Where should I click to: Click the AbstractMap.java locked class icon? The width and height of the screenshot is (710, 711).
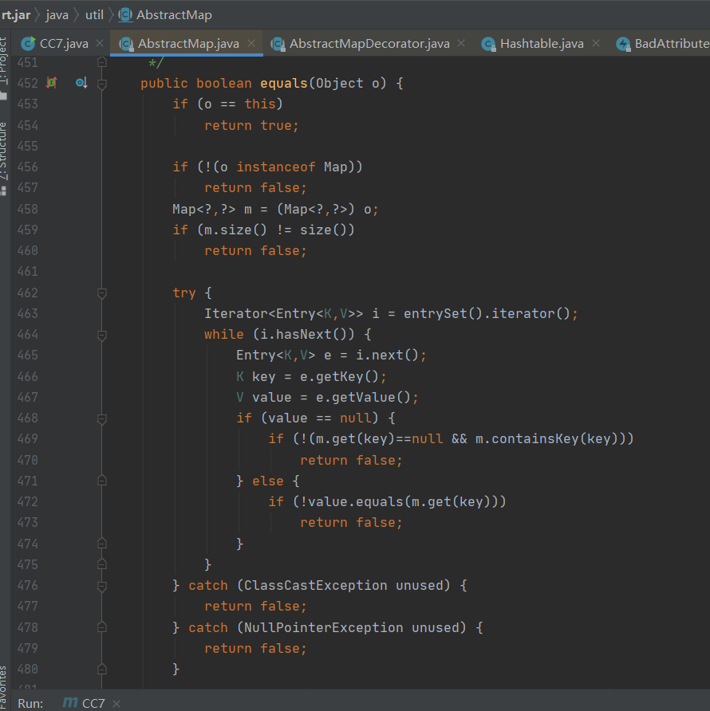[126, 44]
